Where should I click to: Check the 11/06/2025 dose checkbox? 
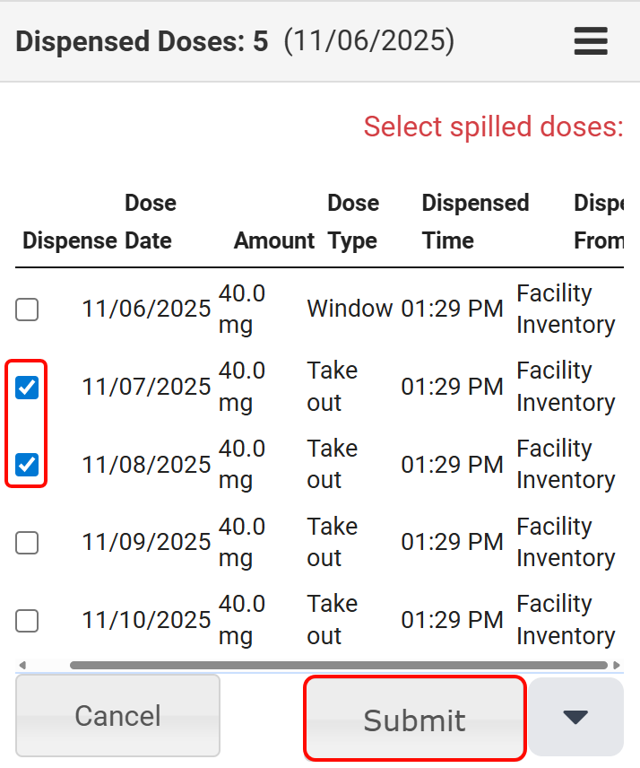point(27,310)
